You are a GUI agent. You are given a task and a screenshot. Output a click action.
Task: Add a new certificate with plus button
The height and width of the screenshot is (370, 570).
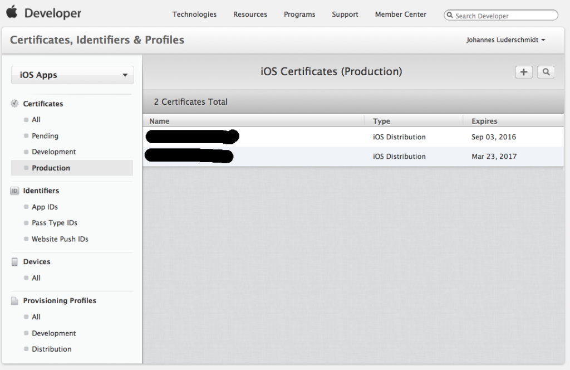coord(524,72)
